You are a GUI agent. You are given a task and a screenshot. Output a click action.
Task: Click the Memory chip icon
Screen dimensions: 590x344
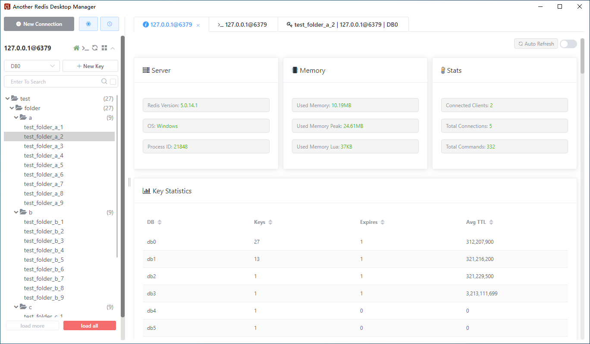[x=295, y=70]
